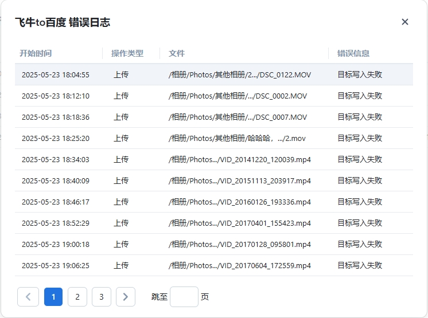
Task: Click timestamp 2025-05-23 19:00:18
Action: (x=56, y=245)
